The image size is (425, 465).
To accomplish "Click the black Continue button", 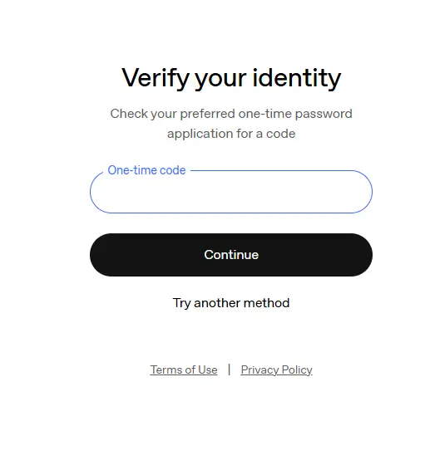I will click(231, 255).
